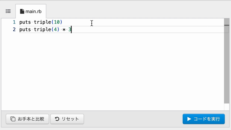Open the file list hamburger icon

8,11
